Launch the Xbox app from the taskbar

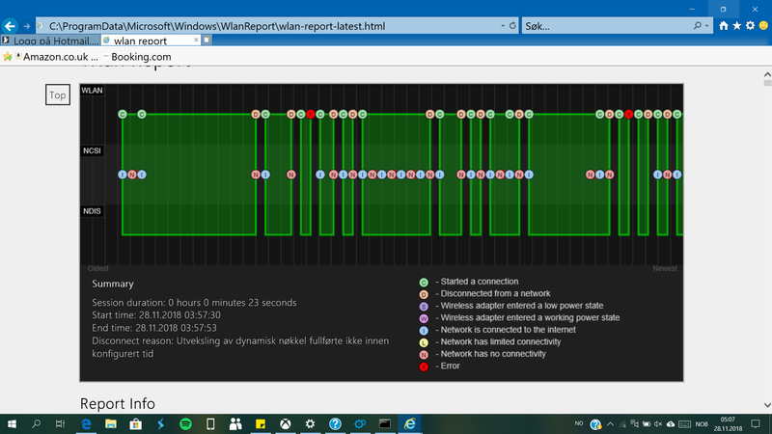coord(285,423)
